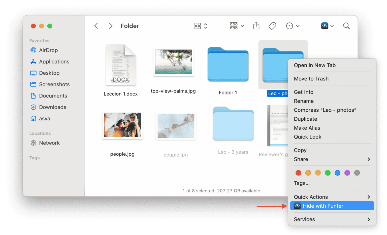Click the Network icon under Locations

(49, 143)
